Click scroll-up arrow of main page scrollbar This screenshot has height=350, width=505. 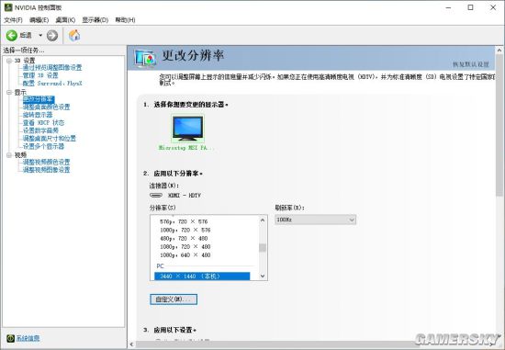(499, 51)
